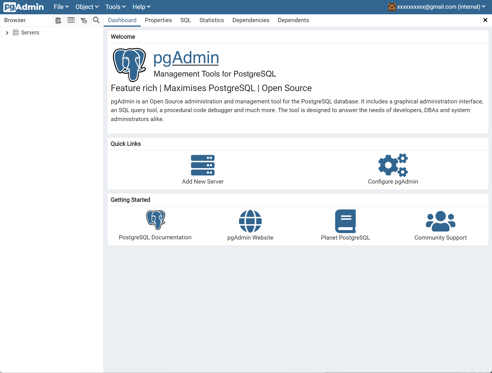
Task: Click the 'Management Tools for PostgreSQL' subtitle
Action: [x=215, y=74]
